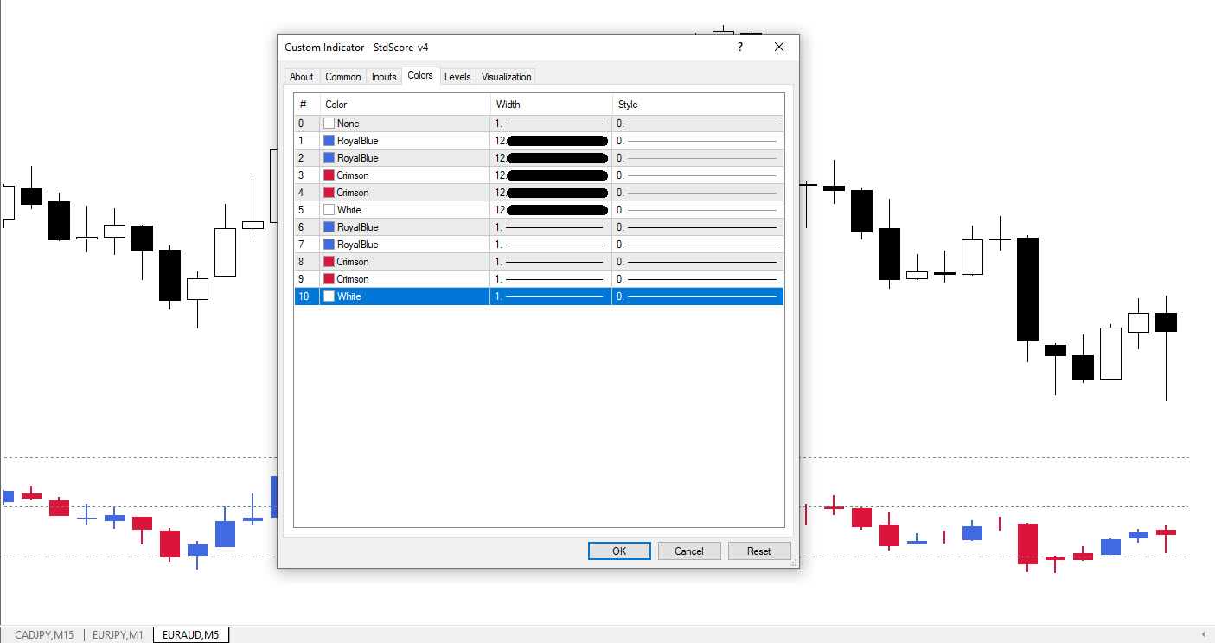The image size is (1215, 643).
Task: Change the line style in row 1
Action: [698, 141]
